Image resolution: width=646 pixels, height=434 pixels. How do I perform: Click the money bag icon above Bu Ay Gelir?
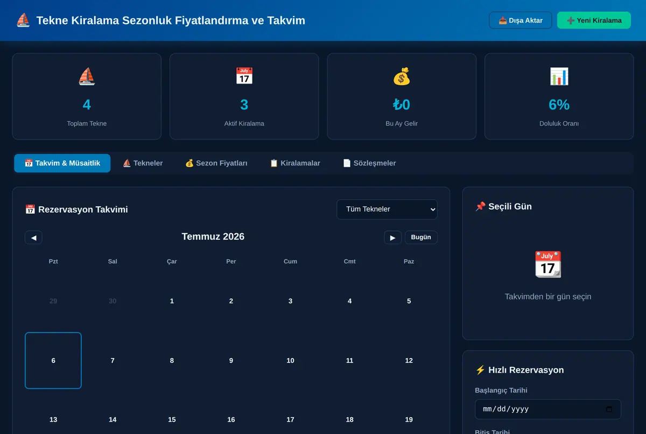pyautogui.click(x=402, y=76)
